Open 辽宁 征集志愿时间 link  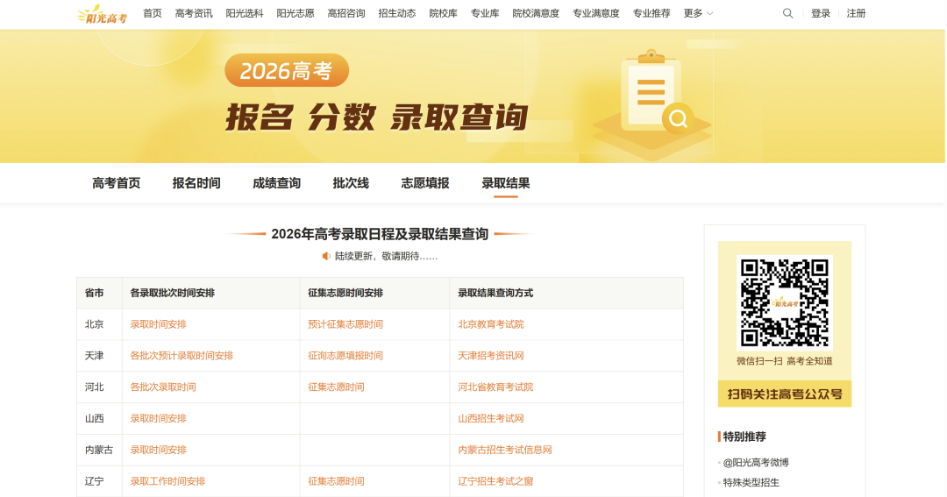coord(336,481)
